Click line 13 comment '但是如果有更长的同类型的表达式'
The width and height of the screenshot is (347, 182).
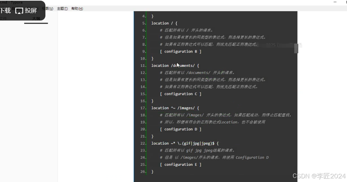click(x=212, y=80)
